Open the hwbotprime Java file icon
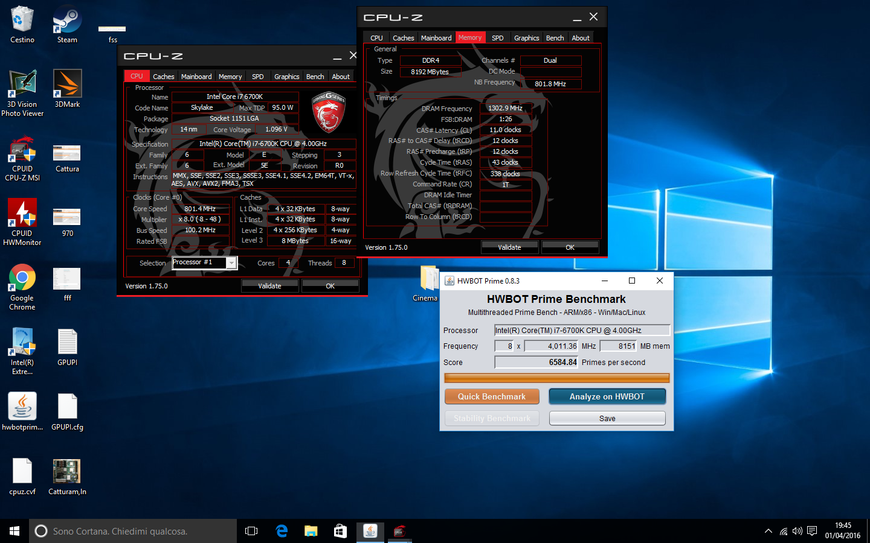 pos(22,411)
